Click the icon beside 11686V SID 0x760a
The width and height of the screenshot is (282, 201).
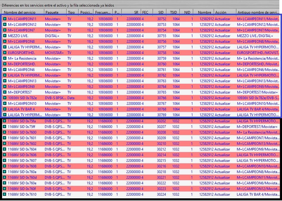tap(4, 172)
